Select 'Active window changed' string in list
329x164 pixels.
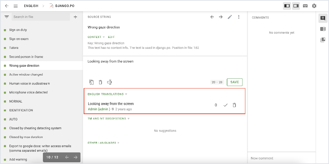coord(26,74)
